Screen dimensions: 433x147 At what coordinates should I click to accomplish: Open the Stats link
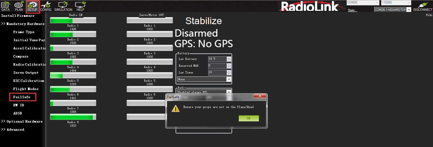(x=352, y=10)
